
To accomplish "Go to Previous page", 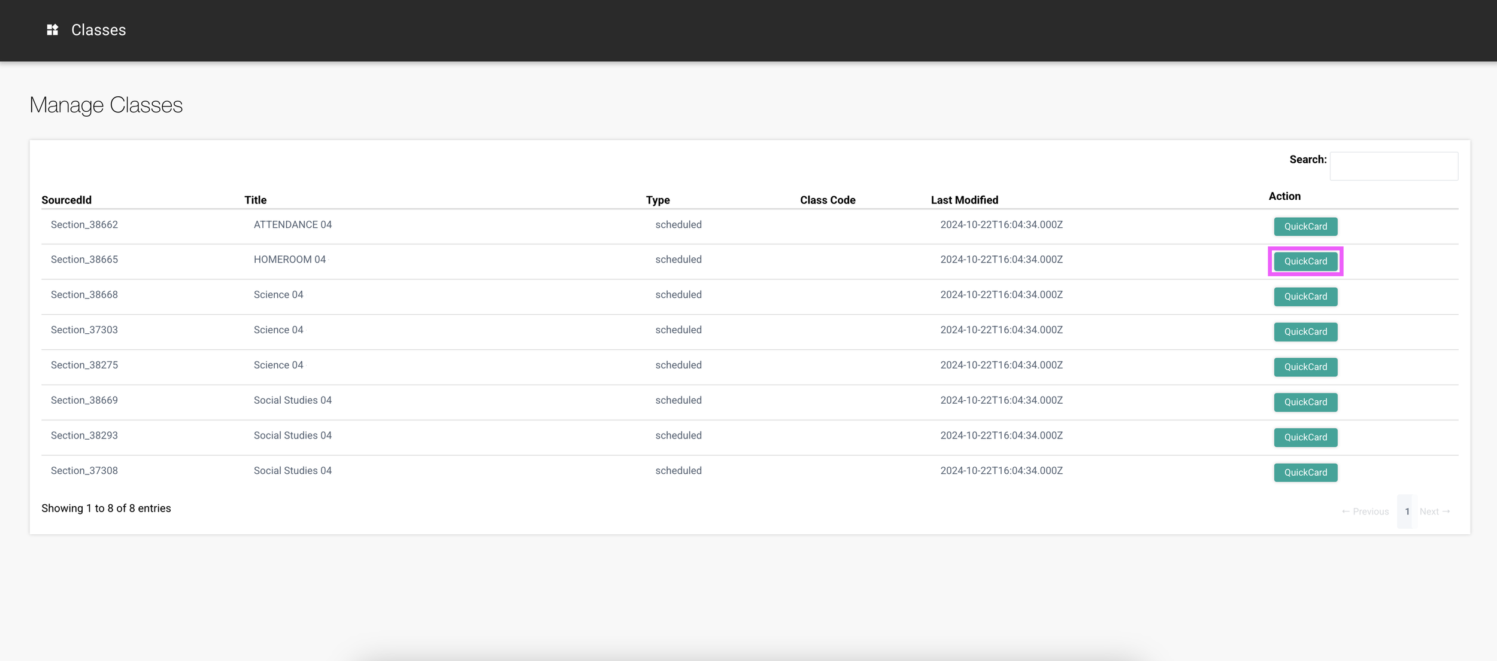I will point(1365,511).
